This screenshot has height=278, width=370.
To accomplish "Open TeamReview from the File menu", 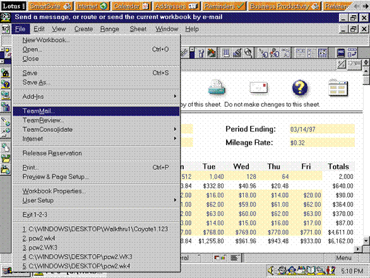I will (96, 120).
